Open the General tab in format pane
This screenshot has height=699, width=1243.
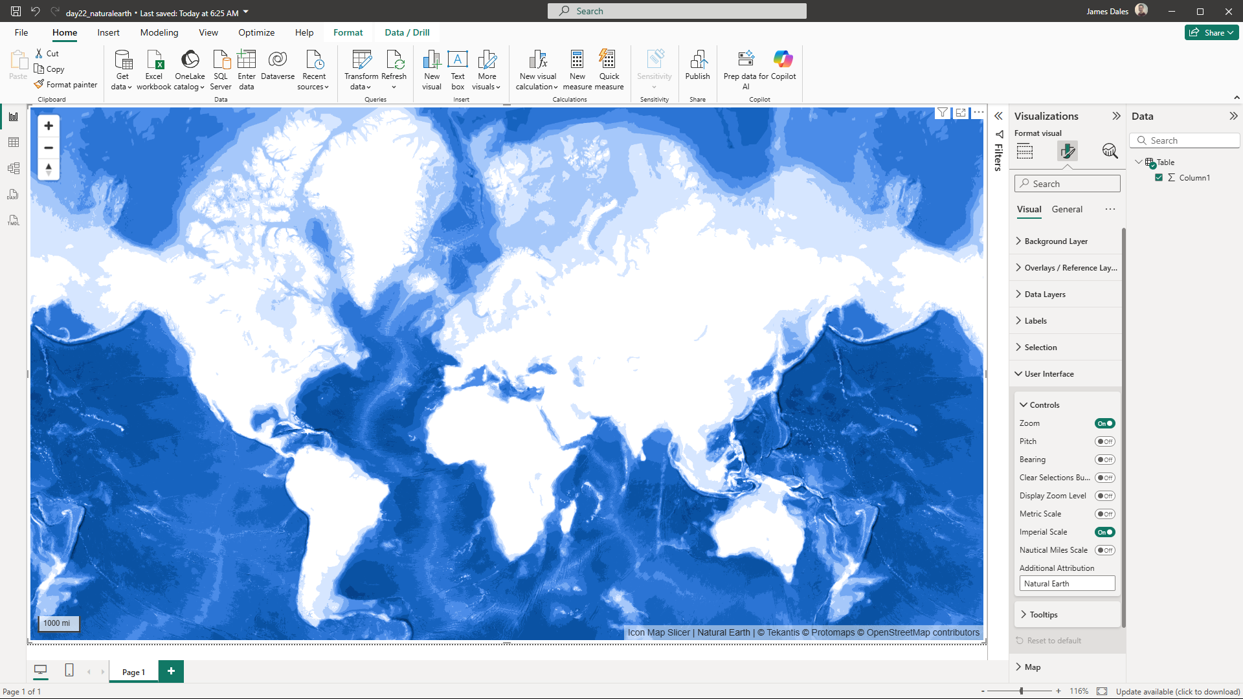tap(1068, 209)
